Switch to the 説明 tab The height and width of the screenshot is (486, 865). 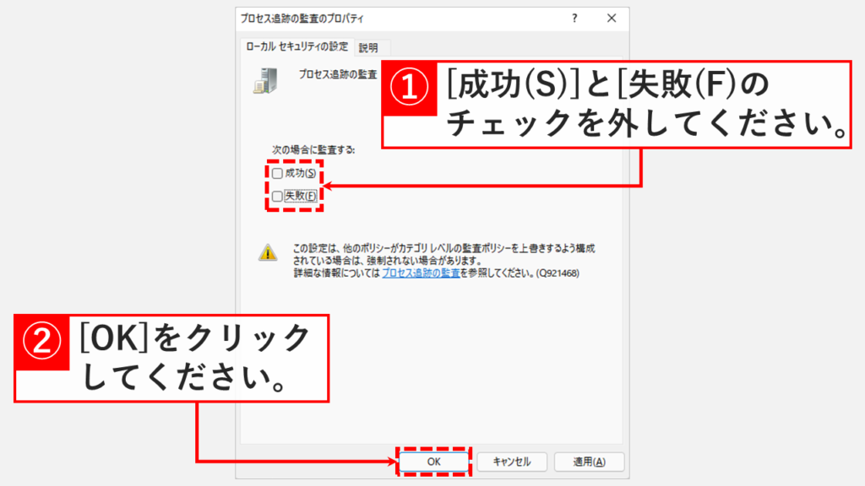pos(368,48)
